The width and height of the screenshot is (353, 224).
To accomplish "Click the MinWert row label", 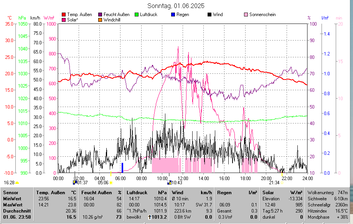I will click(12, 199).
